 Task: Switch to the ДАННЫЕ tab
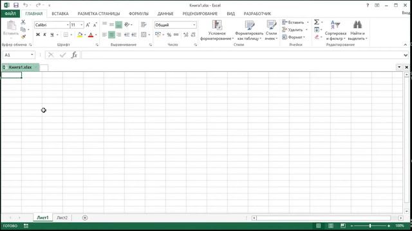(x=165, y=13)
